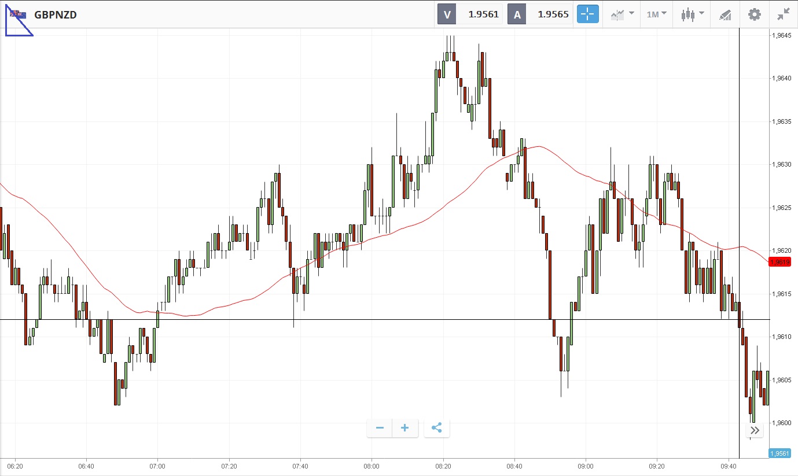Share the chart via share icon
The image size is (798, 476).
tap(437, 428)
